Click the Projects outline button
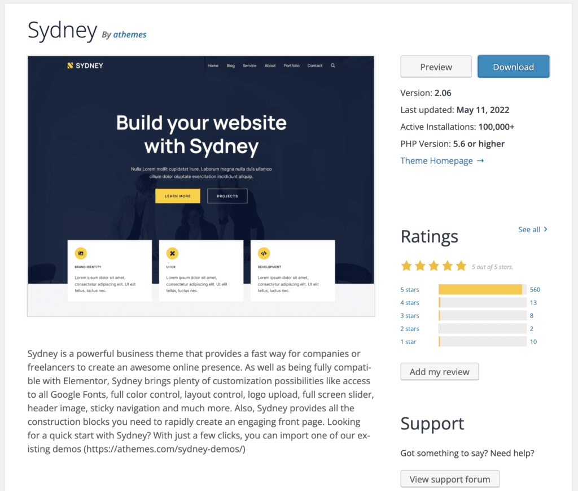 pos(227,196)
